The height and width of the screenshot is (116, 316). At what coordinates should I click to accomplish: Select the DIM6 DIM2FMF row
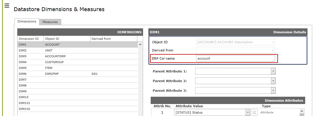[78, 74]
